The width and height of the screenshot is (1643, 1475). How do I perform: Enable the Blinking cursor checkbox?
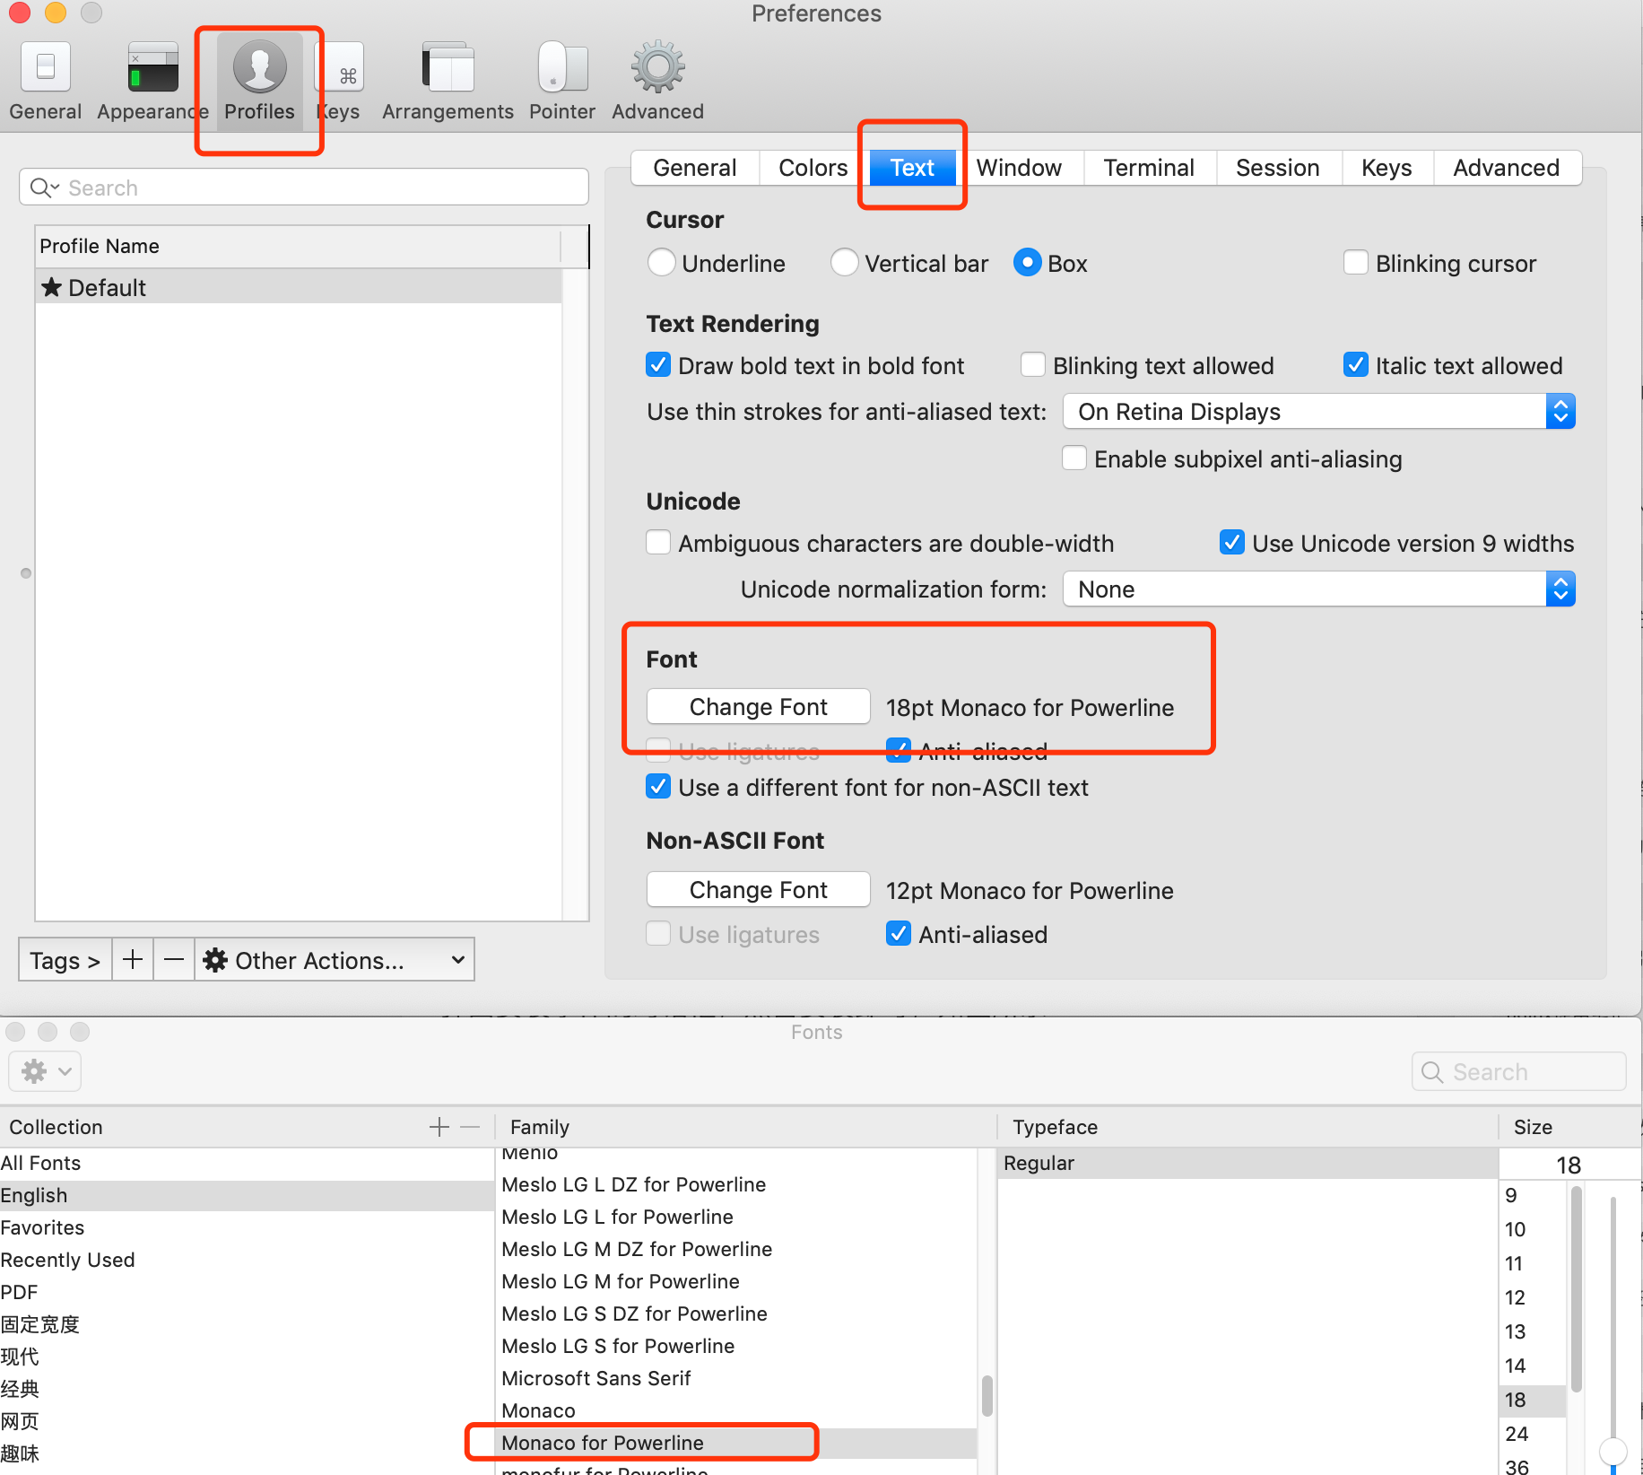point(1355,264)
